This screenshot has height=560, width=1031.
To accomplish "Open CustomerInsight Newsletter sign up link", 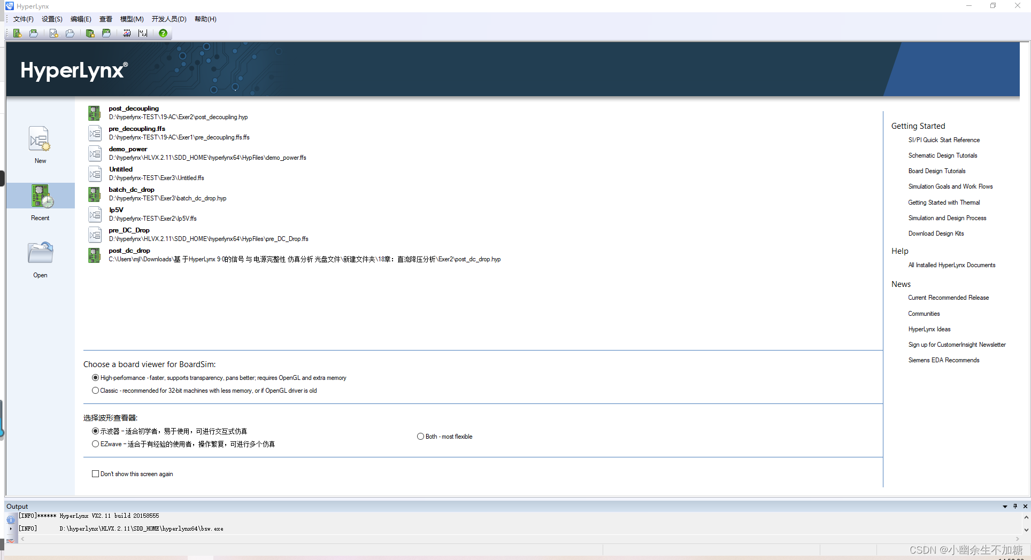I will point(957,345).
